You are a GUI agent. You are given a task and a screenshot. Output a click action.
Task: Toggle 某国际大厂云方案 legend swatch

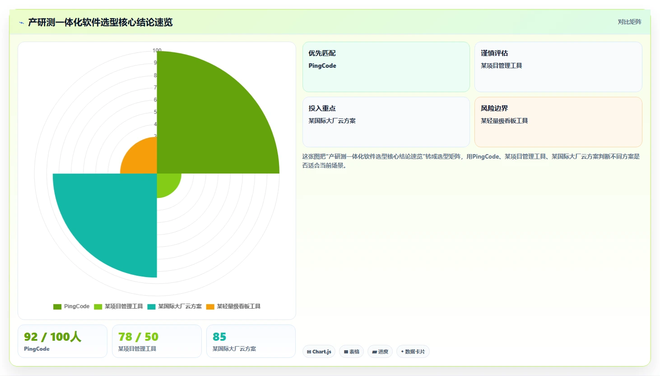(x=151, y=306)
